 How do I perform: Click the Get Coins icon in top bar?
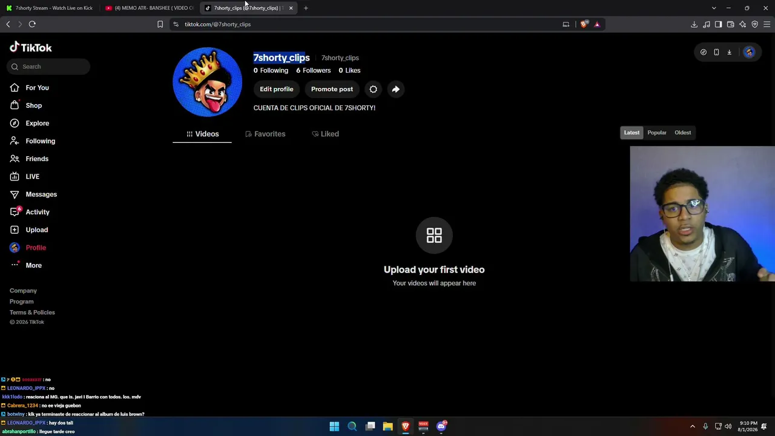pos(704,52)
